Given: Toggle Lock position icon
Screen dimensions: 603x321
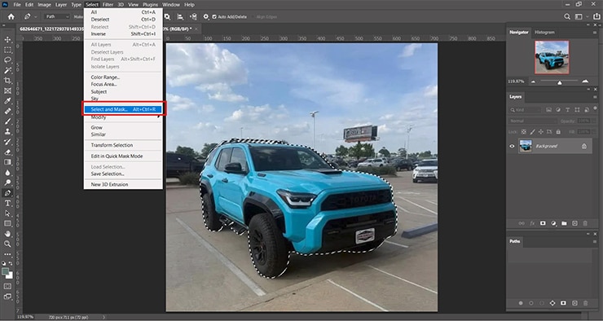Looking at the screenshot, I should coord(541,132).
